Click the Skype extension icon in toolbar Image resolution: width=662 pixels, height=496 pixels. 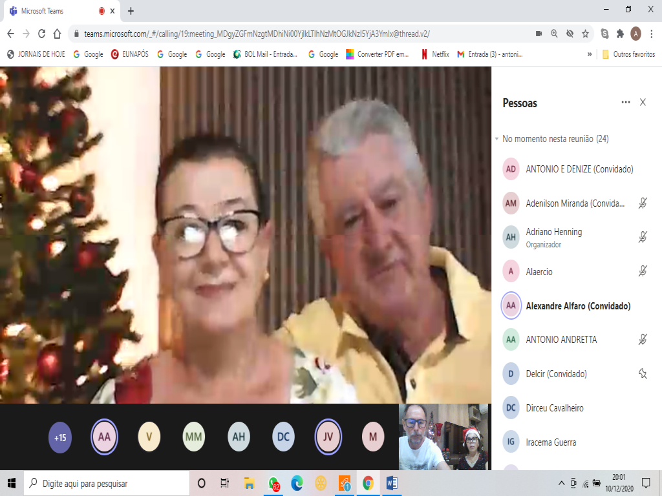604,34
